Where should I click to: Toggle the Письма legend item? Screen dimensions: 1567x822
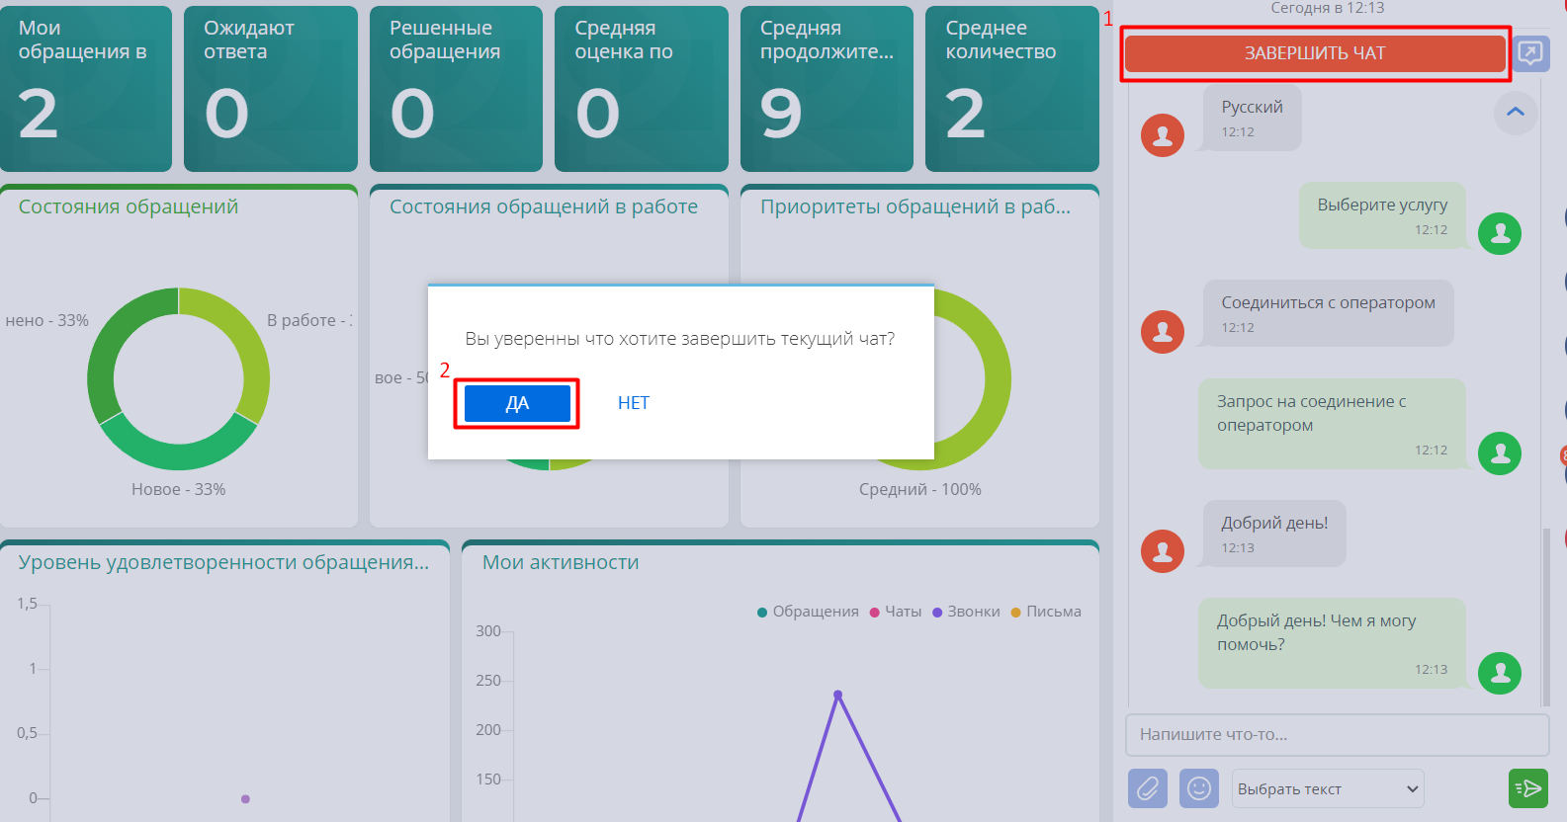pyautogui.click(x=1046, y=612)
